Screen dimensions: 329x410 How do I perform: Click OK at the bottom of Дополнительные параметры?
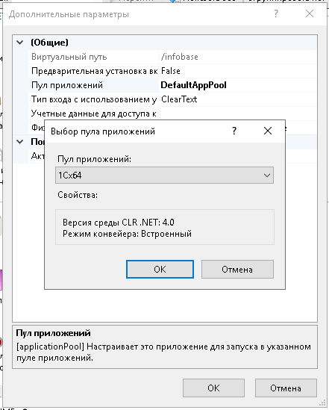click(213, 388)
